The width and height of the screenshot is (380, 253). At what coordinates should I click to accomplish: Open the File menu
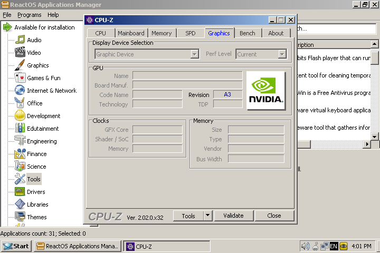[x=7, y=15]
